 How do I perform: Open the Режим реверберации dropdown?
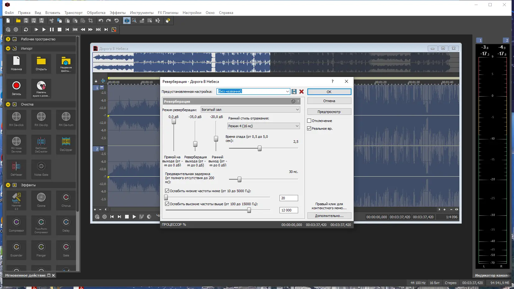[250, 110]
